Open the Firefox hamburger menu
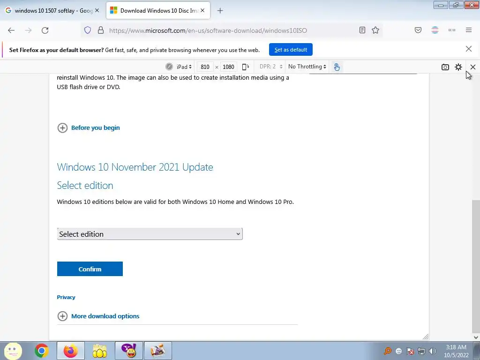Screen dimensions: 480x360 469,30
